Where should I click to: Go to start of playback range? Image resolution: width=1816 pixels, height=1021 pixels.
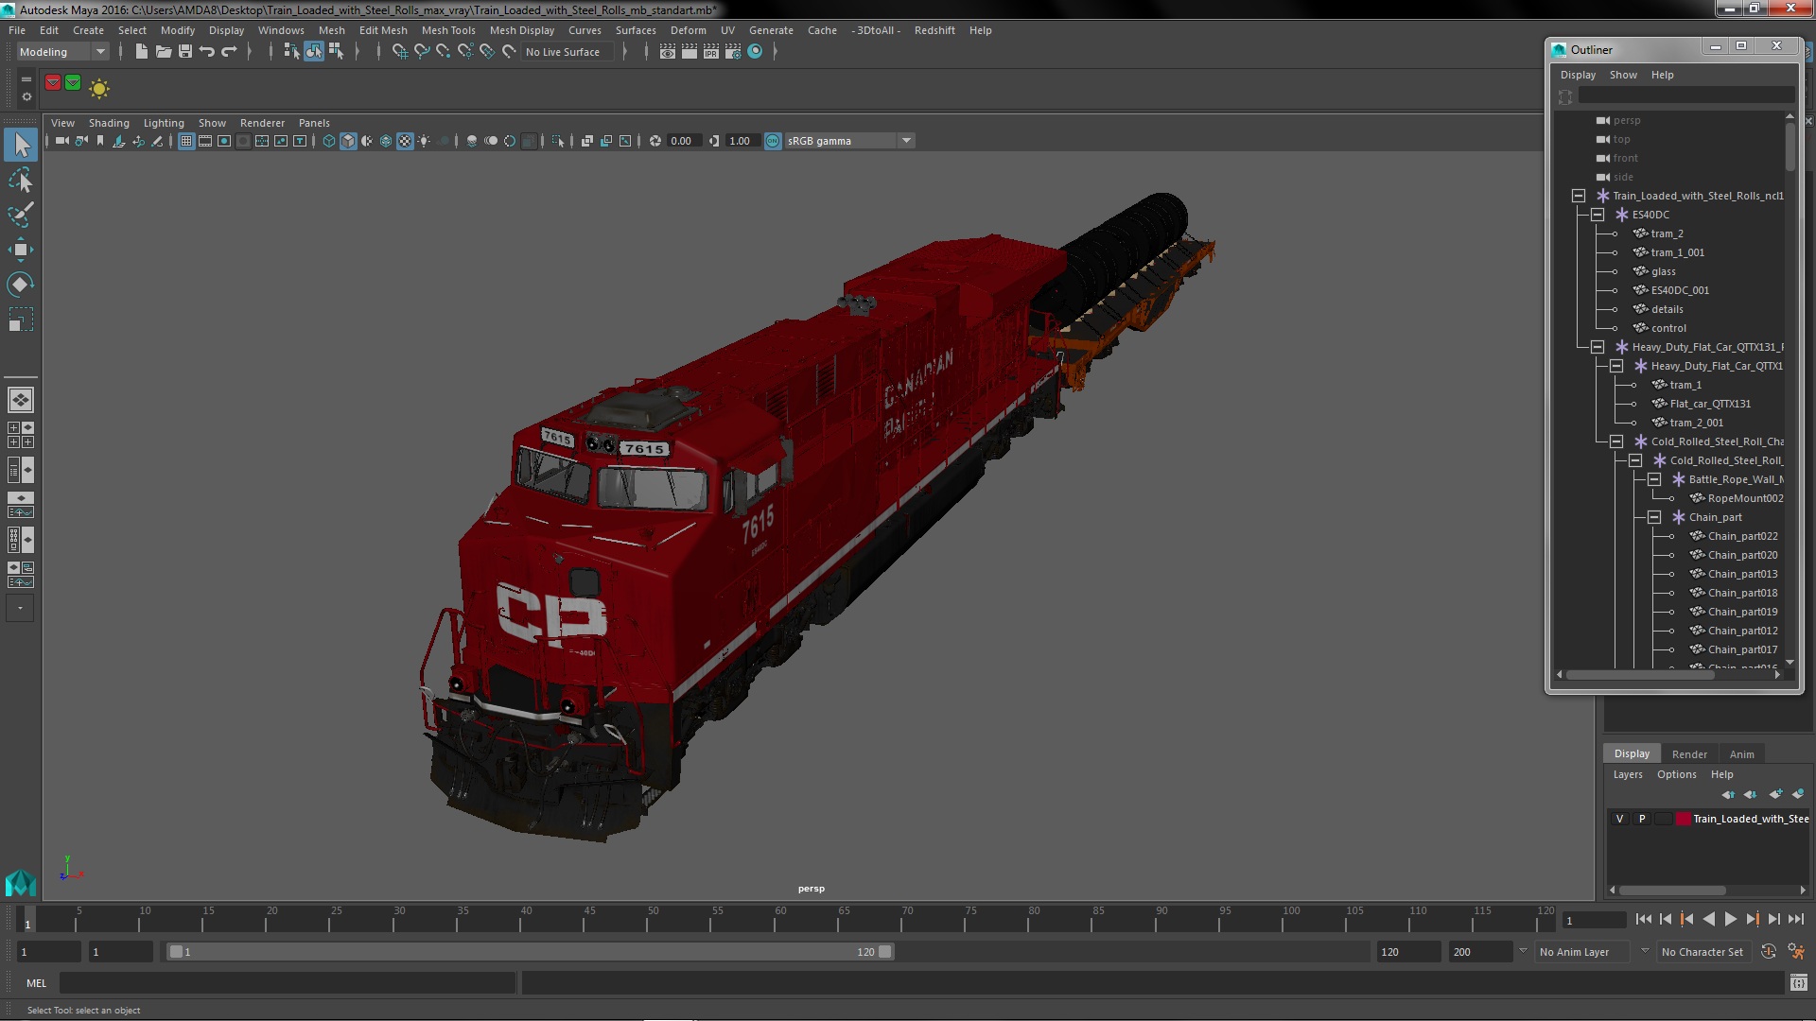coord(1643,919)
